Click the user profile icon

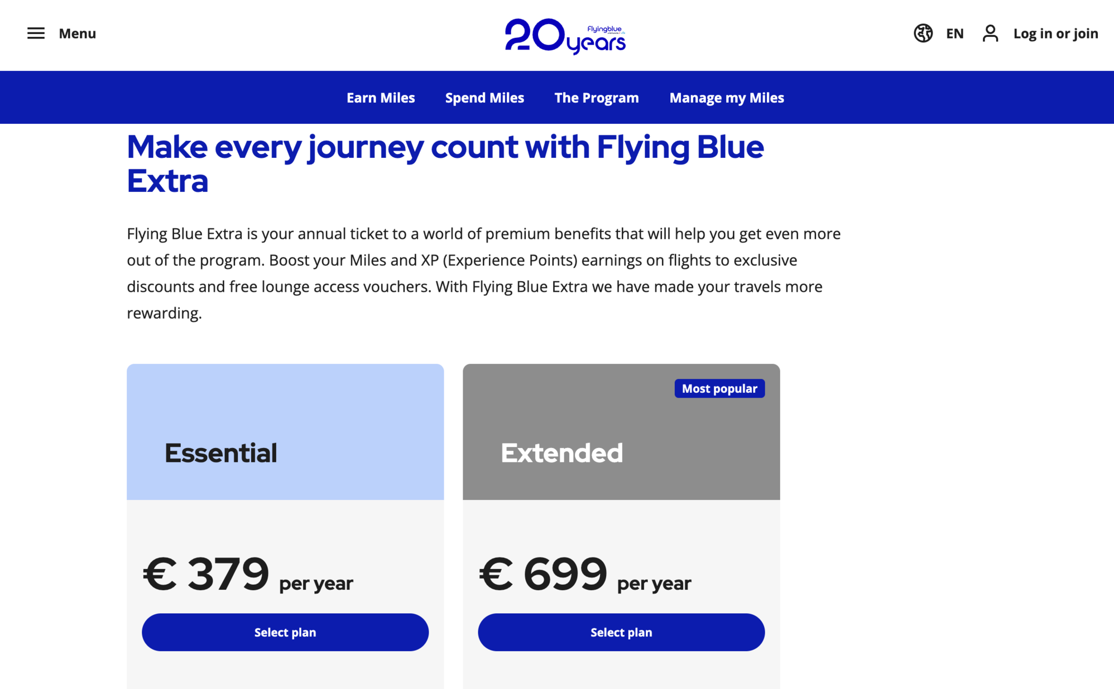click(990, 33)
